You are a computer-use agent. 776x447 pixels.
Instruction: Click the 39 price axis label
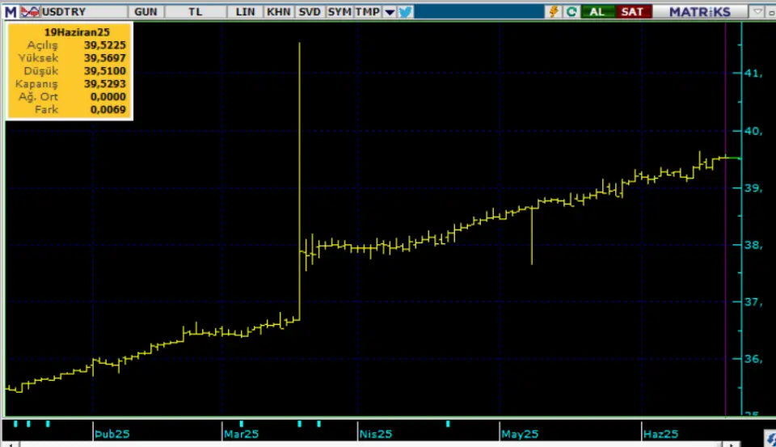(x=753, y=188)
